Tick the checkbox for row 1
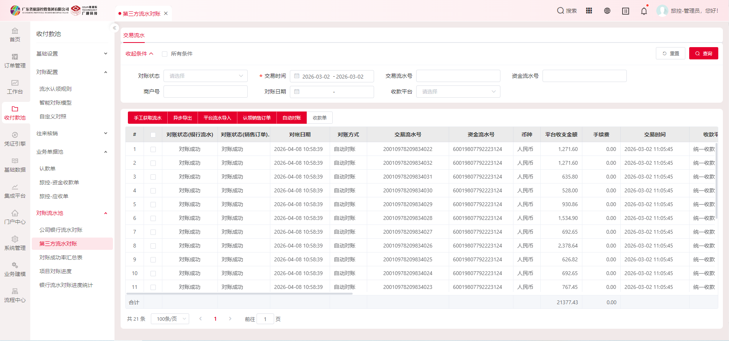The height and width of the screenshot is (341, 729). [x=153, y=149]
